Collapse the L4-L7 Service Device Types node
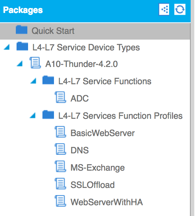 tap(7, 47)
